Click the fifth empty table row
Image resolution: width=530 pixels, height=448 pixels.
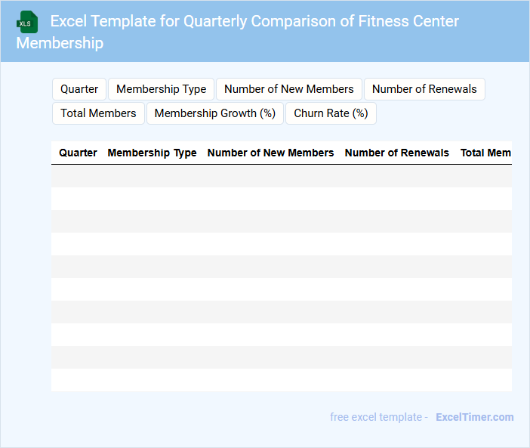click(281, 267)
